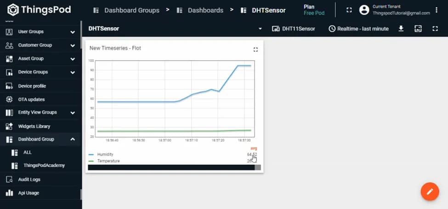Collapse the Dashboard Group section
448x209 pixels.
[x=73, y=139]
